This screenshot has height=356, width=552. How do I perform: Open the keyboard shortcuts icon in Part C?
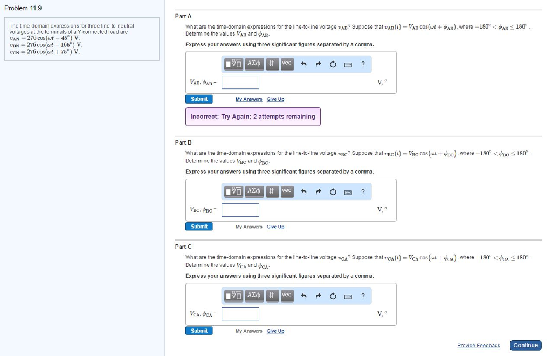pyautogui.click(x=348, y=296)
